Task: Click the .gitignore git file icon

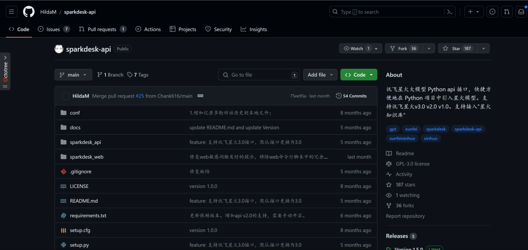Action: [63, 171]
